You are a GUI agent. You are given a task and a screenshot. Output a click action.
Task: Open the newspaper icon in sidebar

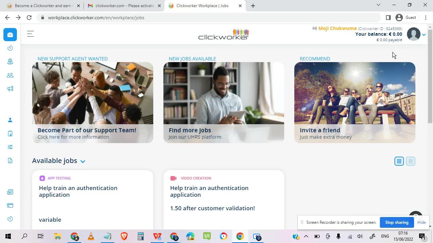click(10, 192)
